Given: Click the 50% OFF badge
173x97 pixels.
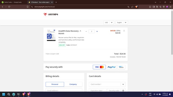Looking at the screenshot, I should tap(62, 45).
